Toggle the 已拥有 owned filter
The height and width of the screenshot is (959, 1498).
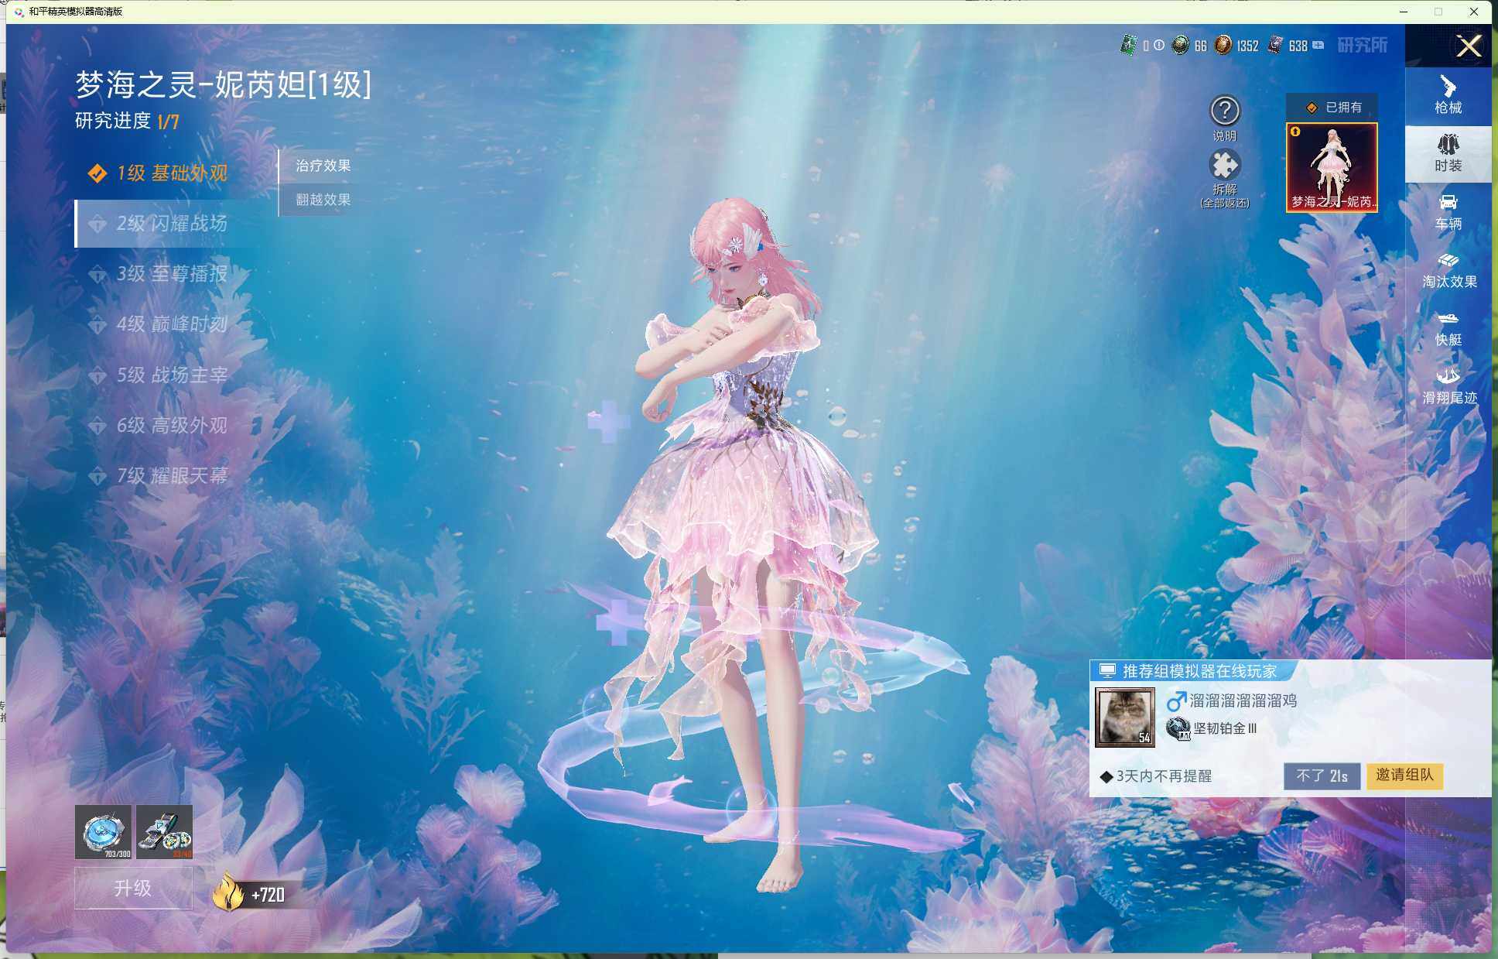tap(1334, 108)
